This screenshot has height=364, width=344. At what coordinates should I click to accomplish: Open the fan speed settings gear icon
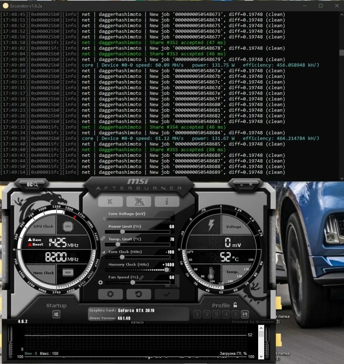click(100, 282)
